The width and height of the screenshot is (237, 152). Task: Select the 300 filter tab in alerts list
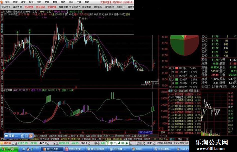coord(176,91)
